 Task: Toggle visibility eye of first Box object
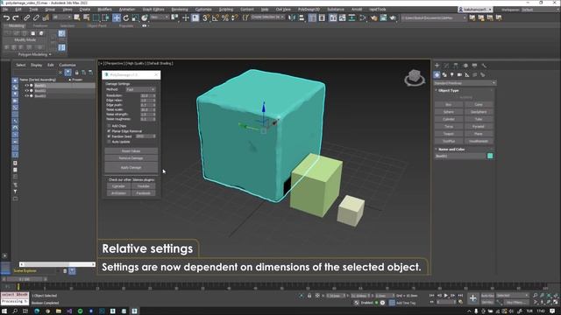click(26, 86)
